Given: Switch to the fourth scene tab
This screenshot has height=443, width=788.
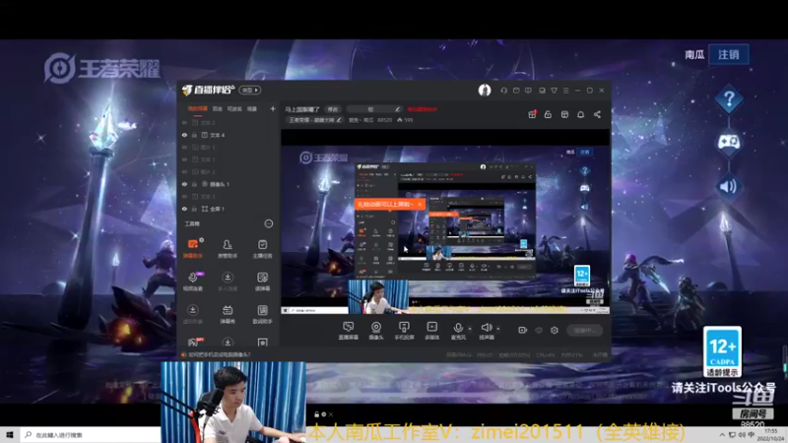Looking at the screenshot, I should click(x=252, y=109).
